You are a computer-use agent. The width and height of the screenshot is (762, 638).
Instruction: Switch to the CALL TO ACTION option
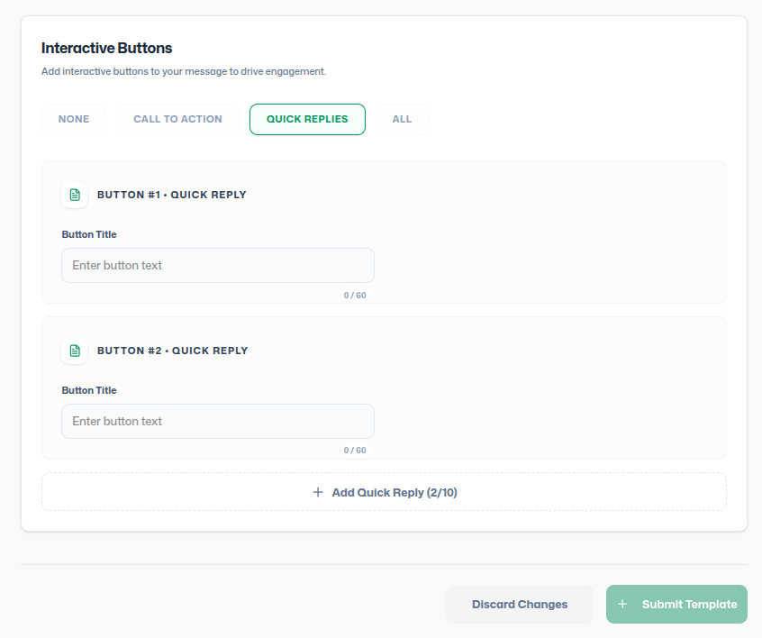(x=177, y=119)
